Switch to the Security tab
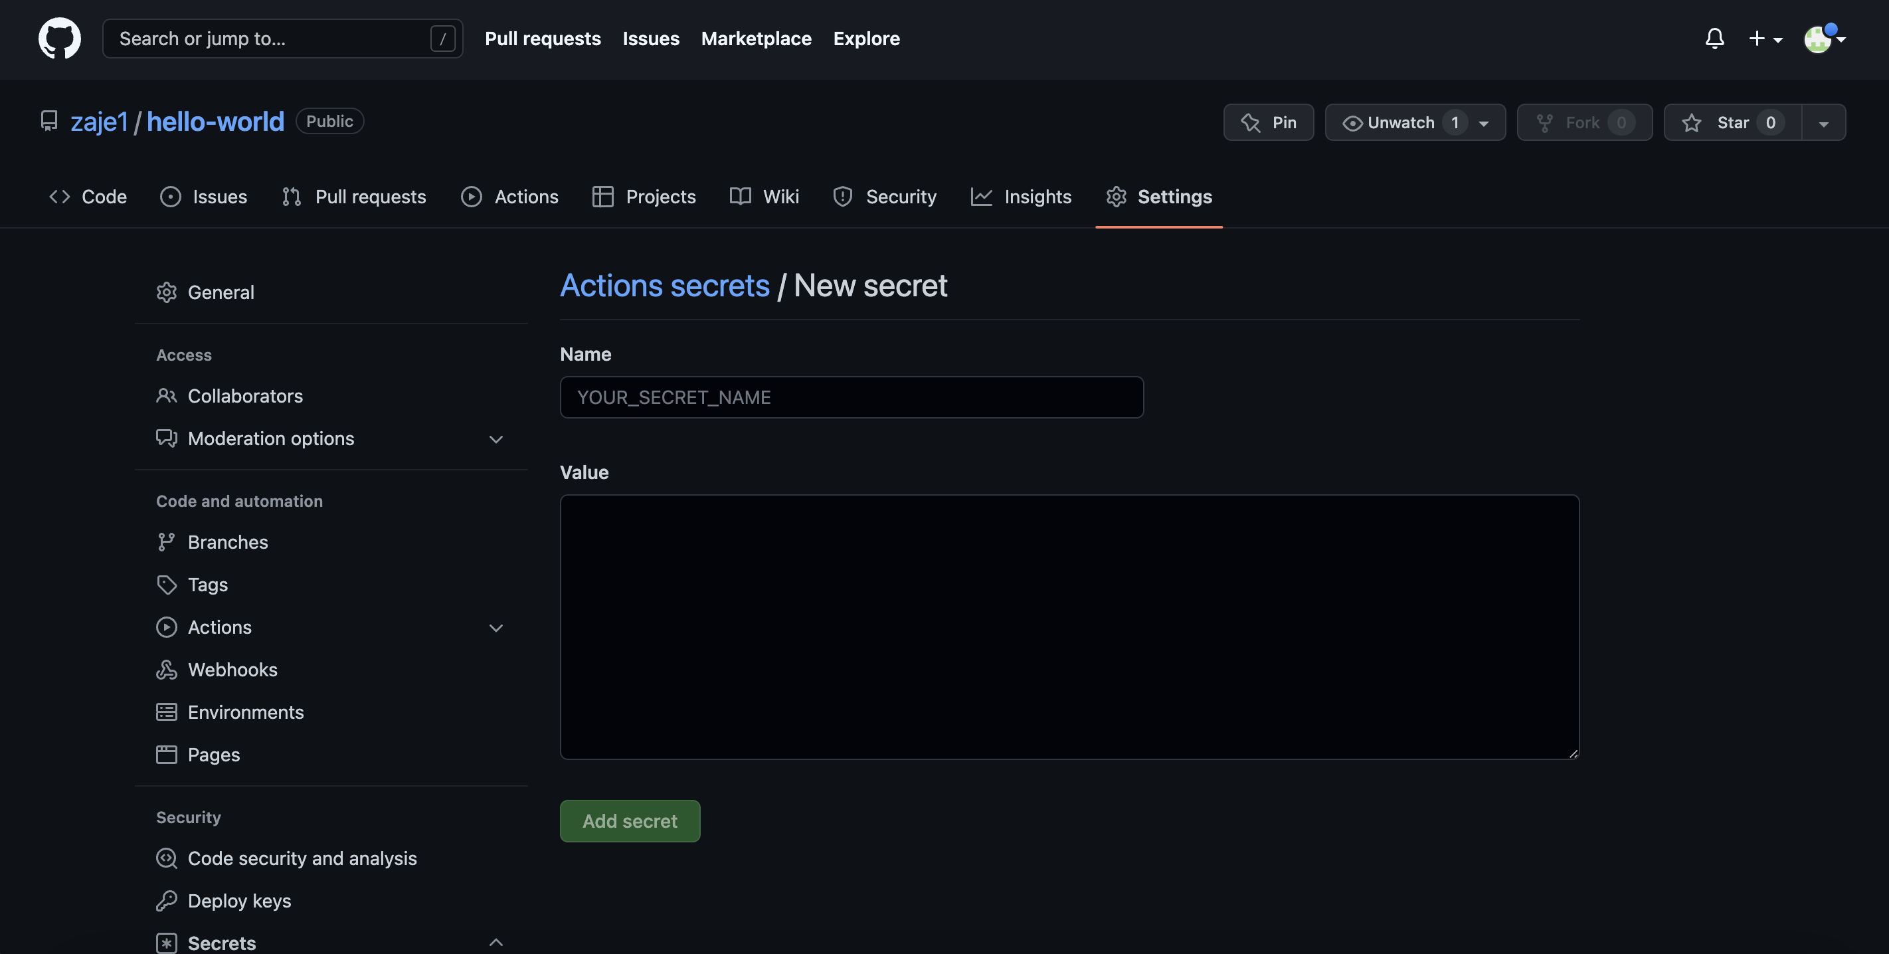 pyautogui.click(x=885, y=196)
